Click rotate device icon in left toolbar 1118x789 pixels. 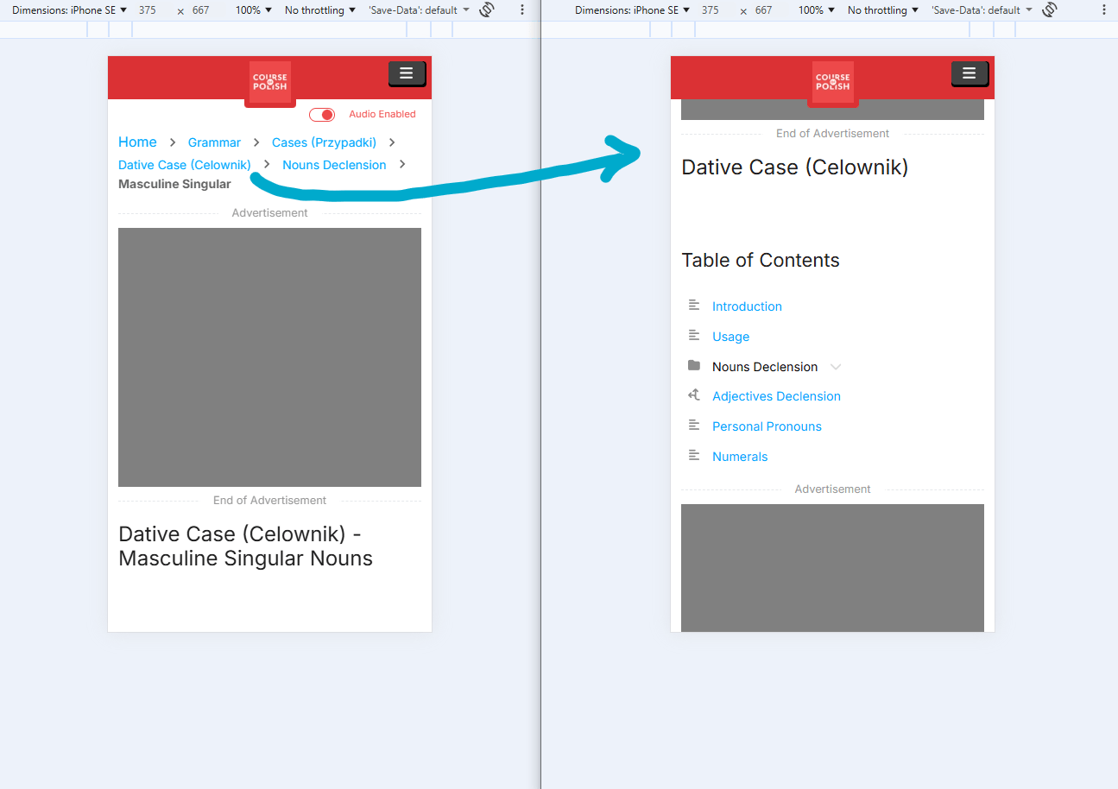(487, 10)
